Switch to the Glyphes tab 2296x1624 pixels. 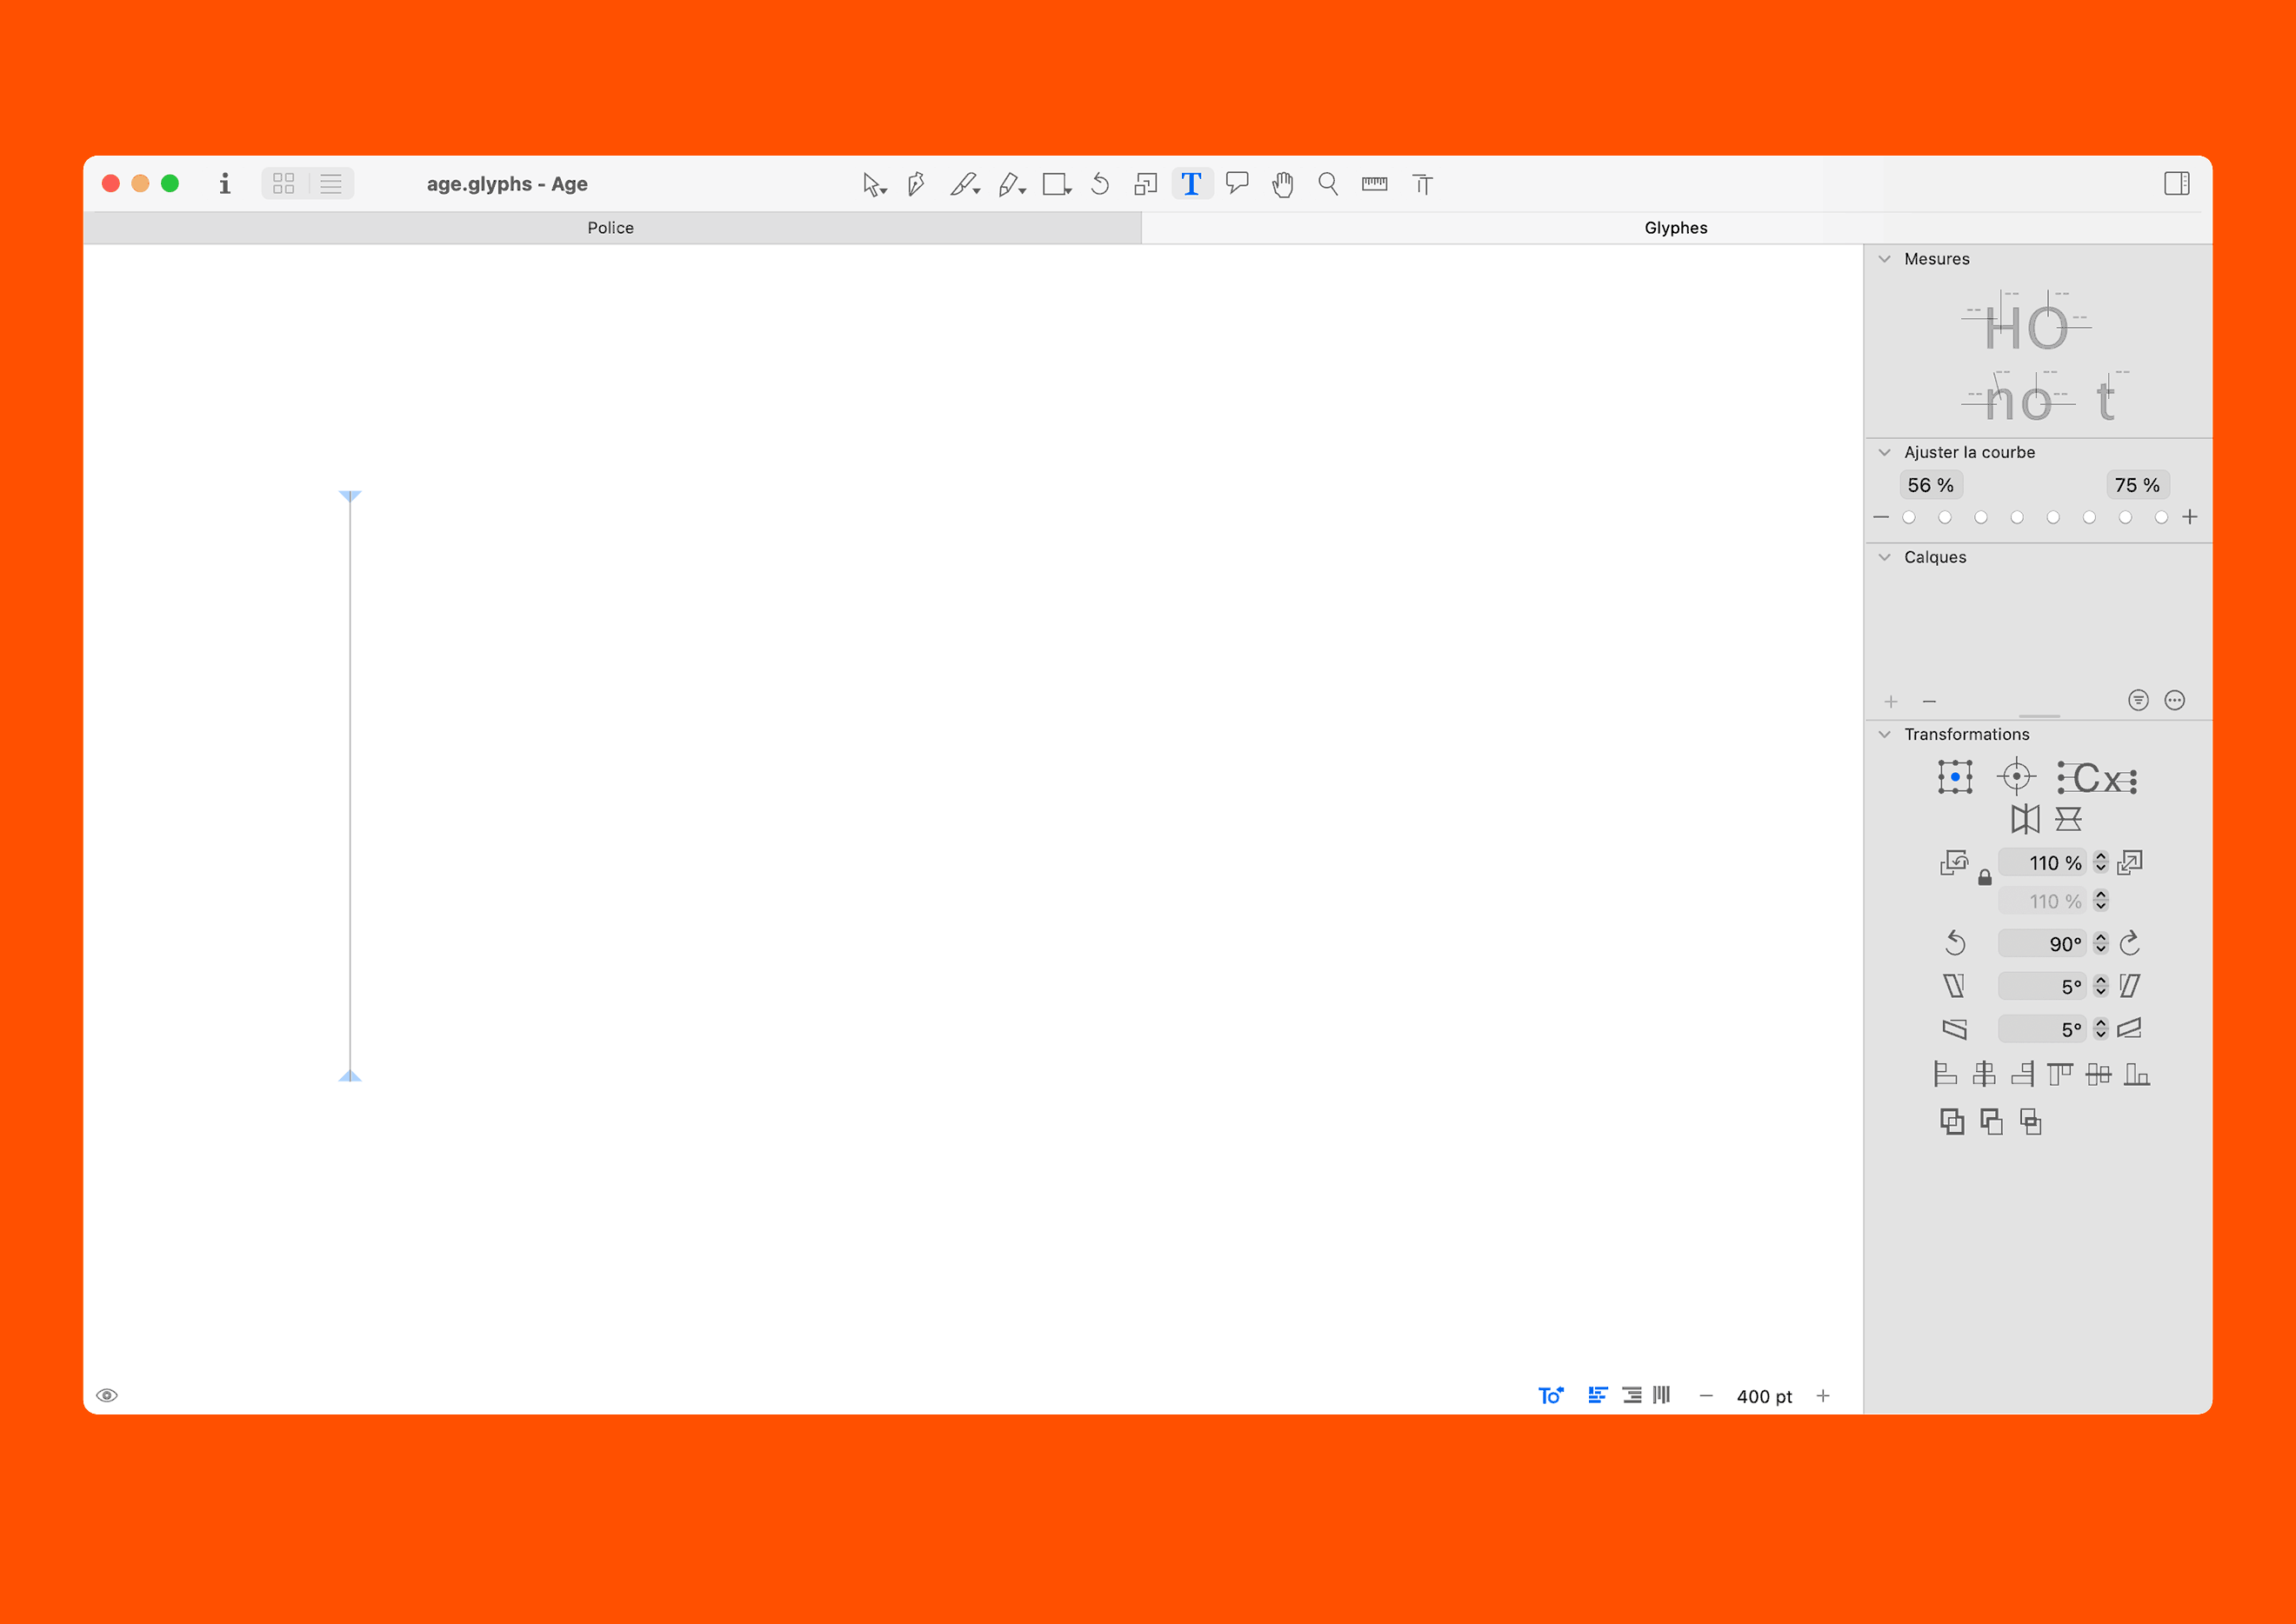pyautogui.click(x=1676, y=228)
